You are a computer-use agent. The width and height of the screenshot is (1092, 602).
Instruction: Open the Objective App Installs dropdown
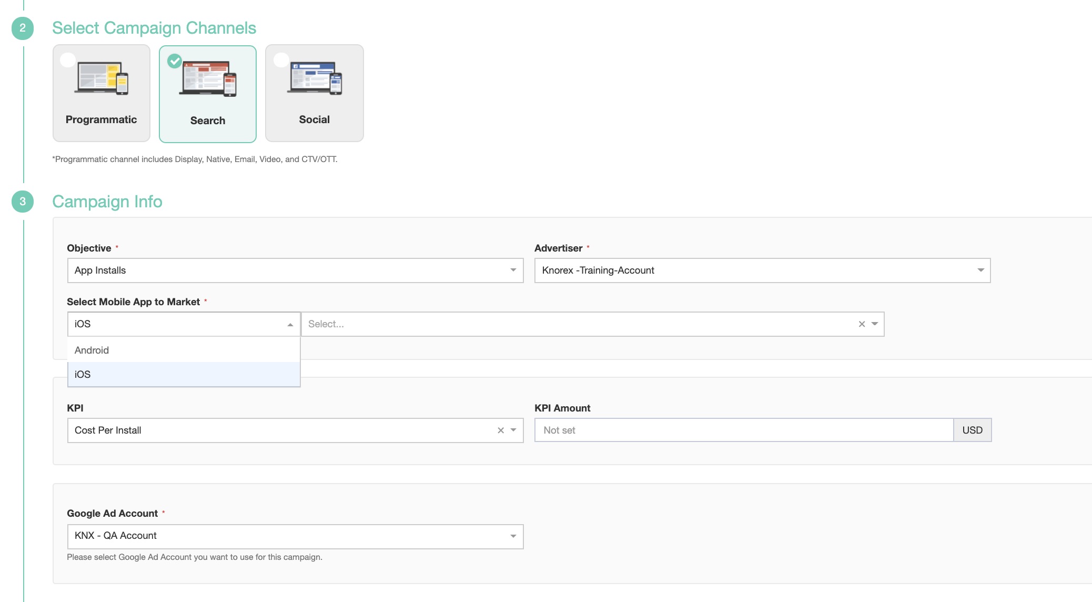(x=295, y=270)
